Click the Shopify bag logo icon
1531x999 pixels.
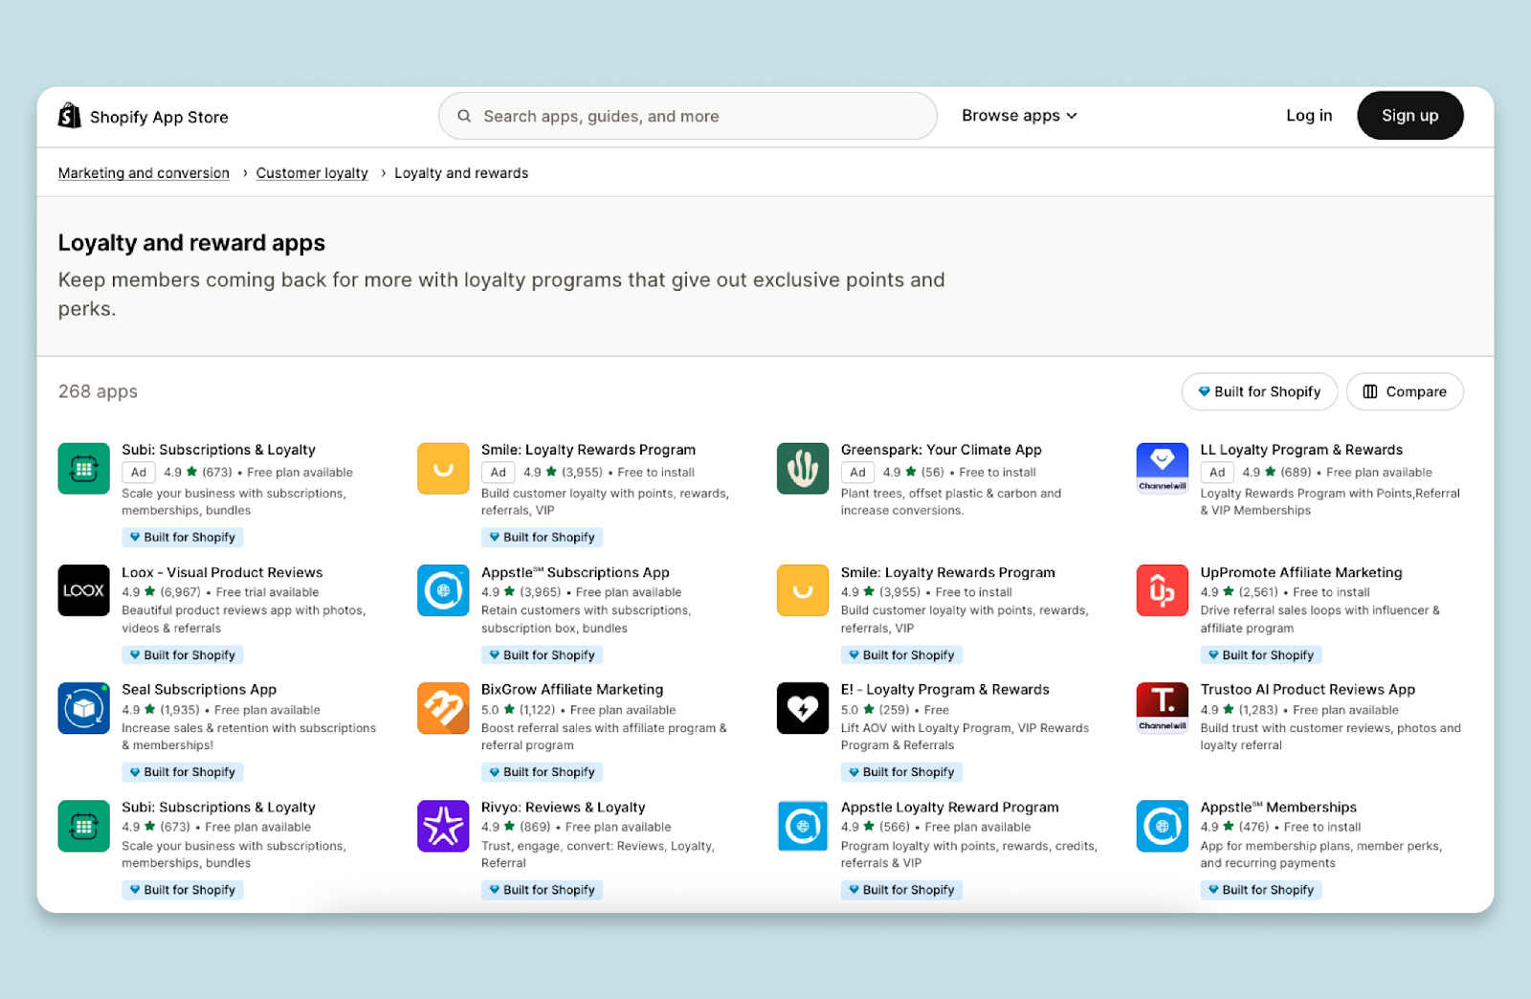pos(69,116)
